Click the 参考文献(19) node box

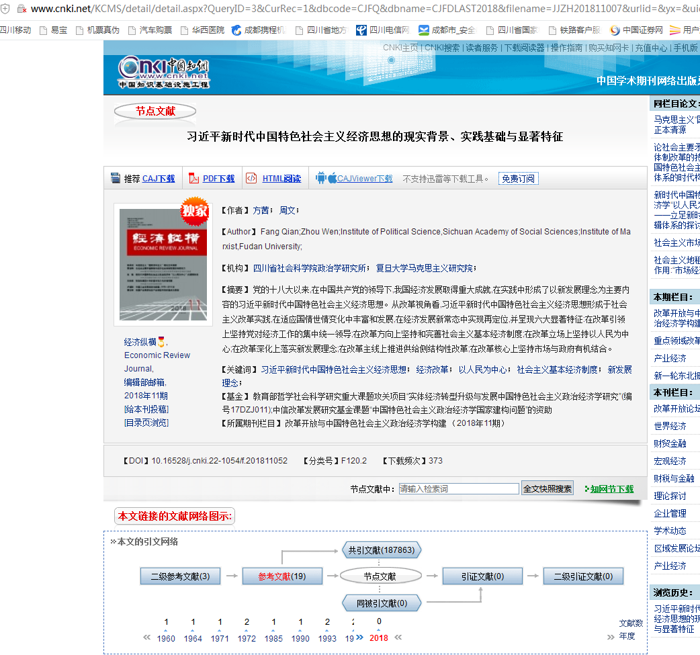(282, 576)
